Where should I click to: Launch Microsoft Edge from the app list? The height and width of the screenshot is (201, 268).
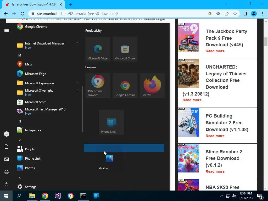tap(31, 74)
